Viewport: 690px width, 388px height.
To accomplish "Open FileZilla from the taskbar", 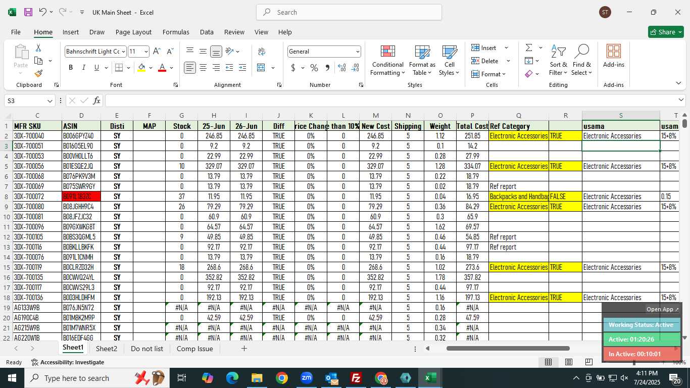I will click(356, 378).
